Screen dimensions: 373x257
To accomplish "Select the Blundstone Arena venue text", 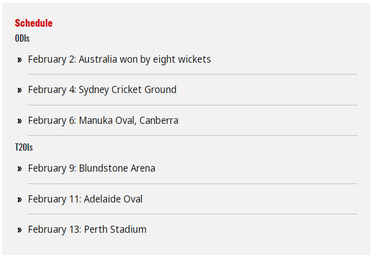I will click(117, 169).
